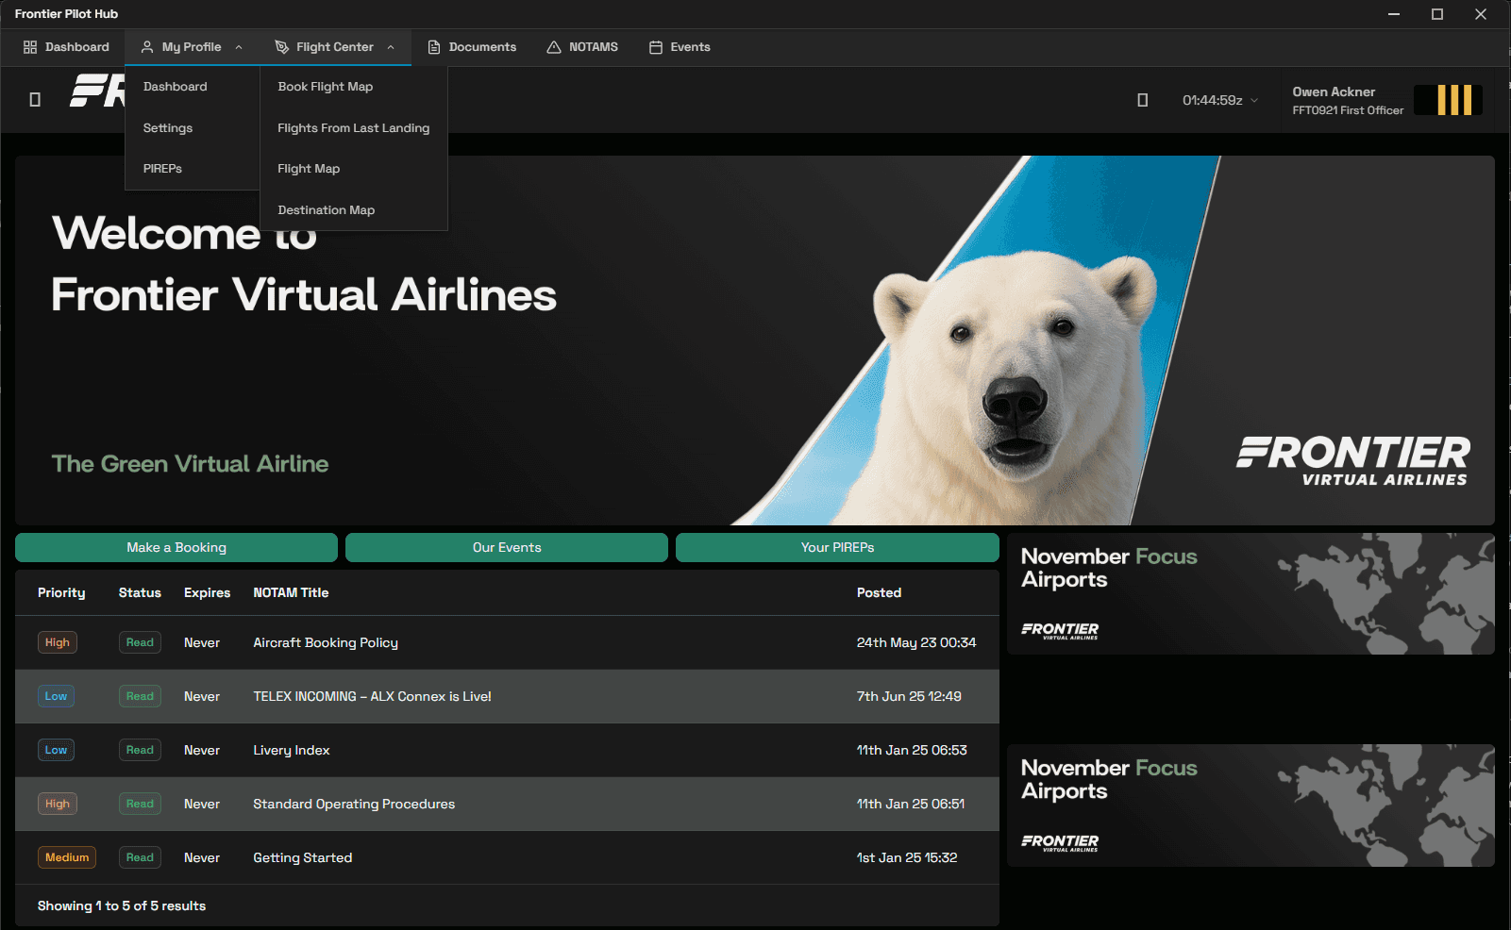Open Your PIREPs
Viewport: 1511px width, 930px height.
[x=836, y=547]
